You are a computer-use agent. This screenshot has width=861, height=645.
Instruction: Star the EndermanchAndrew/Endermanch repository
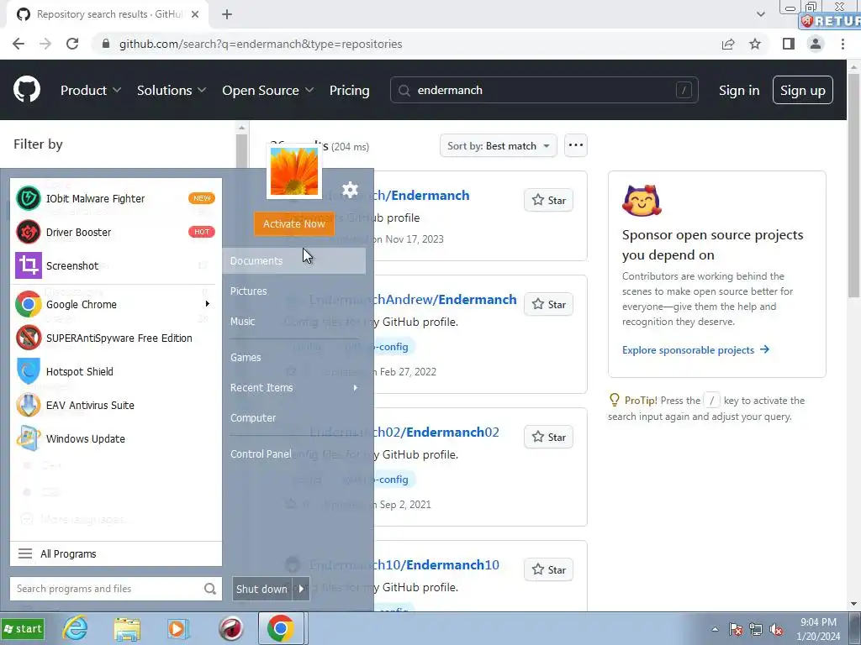548,304
